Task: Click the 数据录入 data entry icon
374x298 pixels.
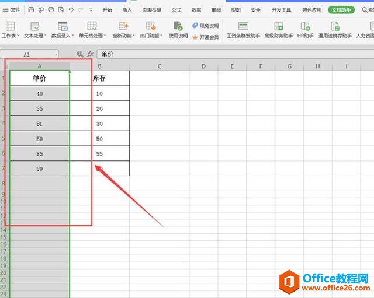Action: (63, 26)
